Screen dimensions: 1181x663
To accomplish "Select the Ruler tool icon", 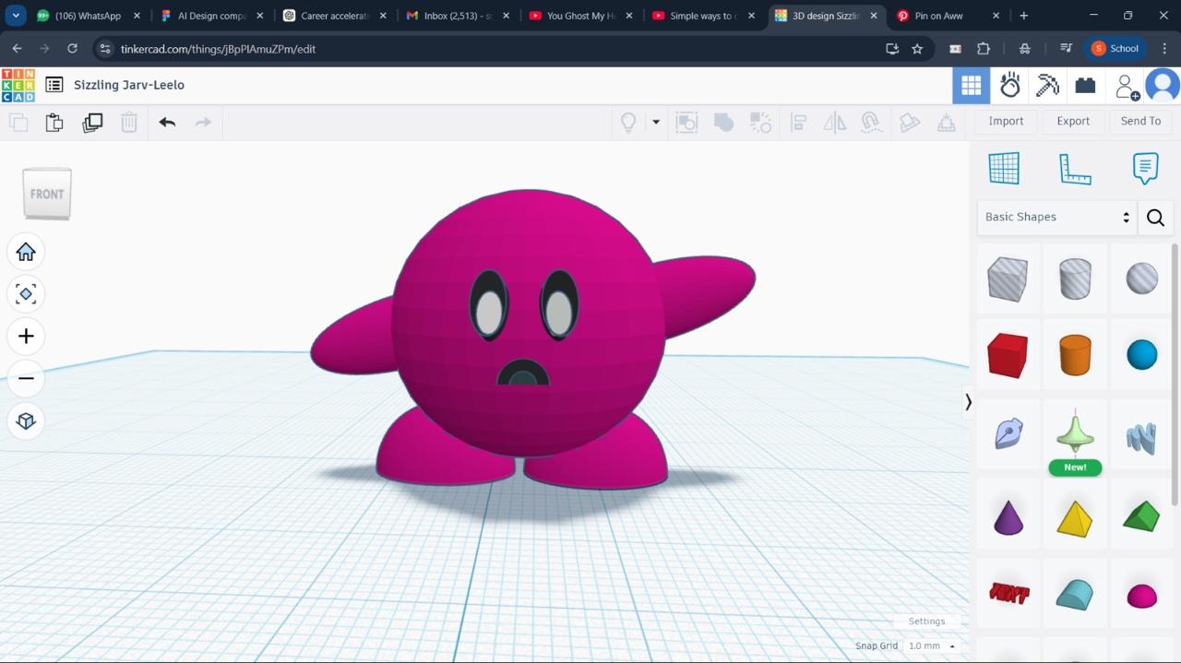I will [x=1075, y=169].
